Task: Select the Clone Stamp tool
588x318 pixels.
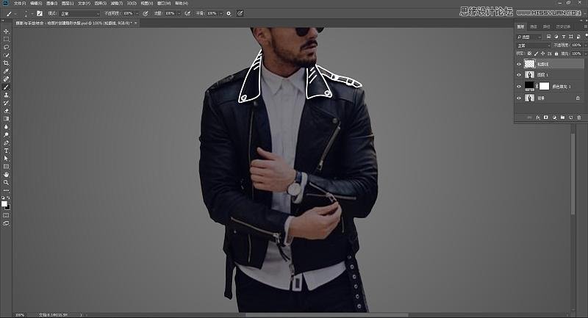Action: tap(6, 95)
